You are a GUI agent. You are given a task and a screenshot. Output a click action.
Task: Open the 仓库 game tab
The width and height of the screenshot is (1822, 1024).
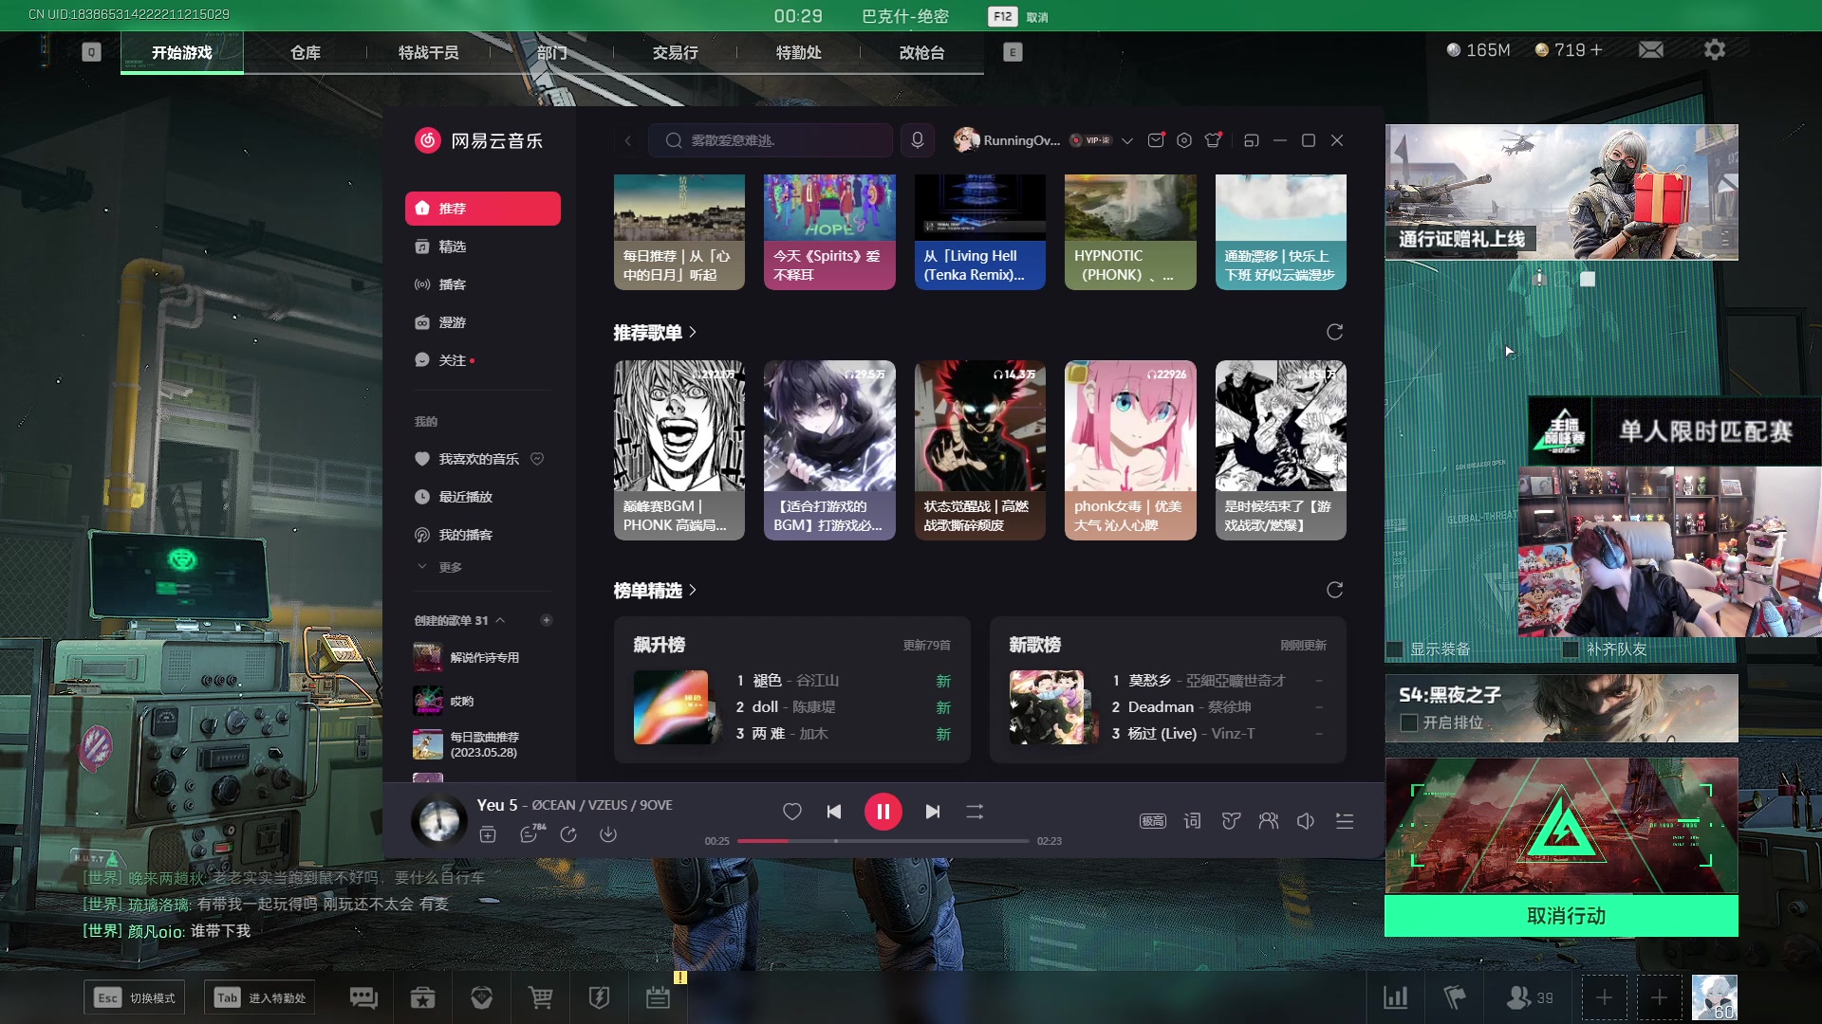click(305, 52)
